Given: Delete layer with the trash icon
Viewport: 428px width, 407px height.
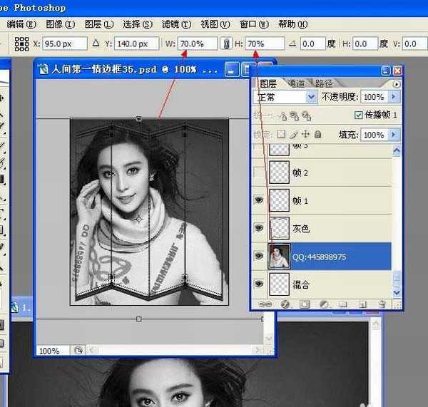Looking at the screenshot, I should [382, 304].
